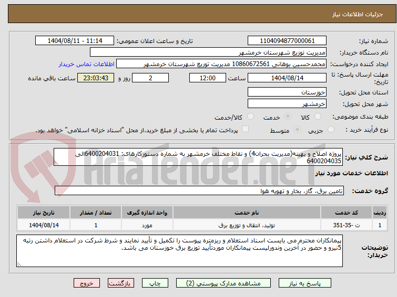The height and width of the screenshot is (297, 397).
Task: Click resize handle of توضیحات خریدار box
Action: click(19, 264)
